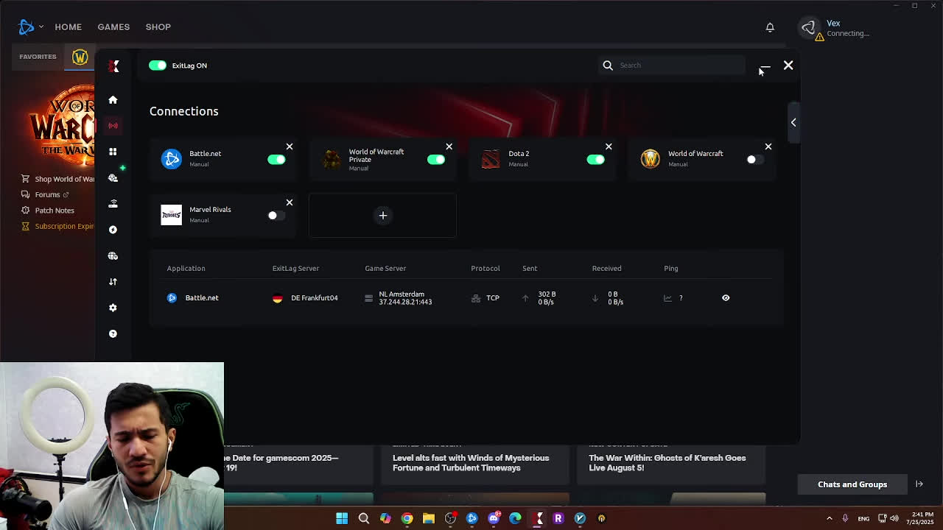Click the ExitLag Server column header

point(295,269)
